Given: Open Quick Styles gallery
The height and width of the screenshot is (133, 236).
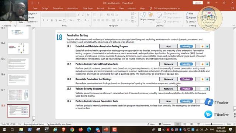Looking at the screenshot, I should pos(159,18).
